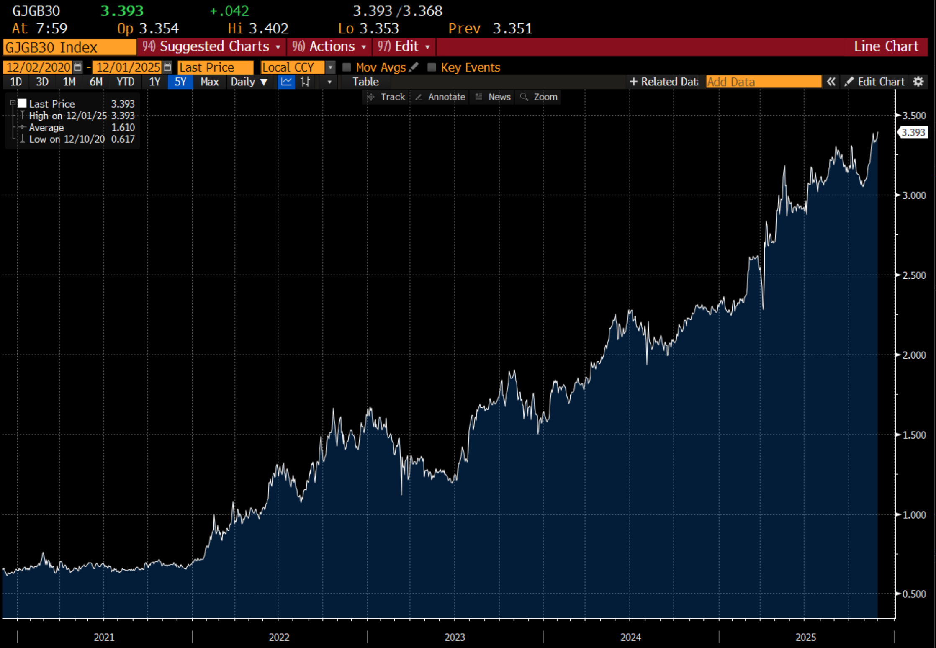Select the 1Y time range tab

154,82
